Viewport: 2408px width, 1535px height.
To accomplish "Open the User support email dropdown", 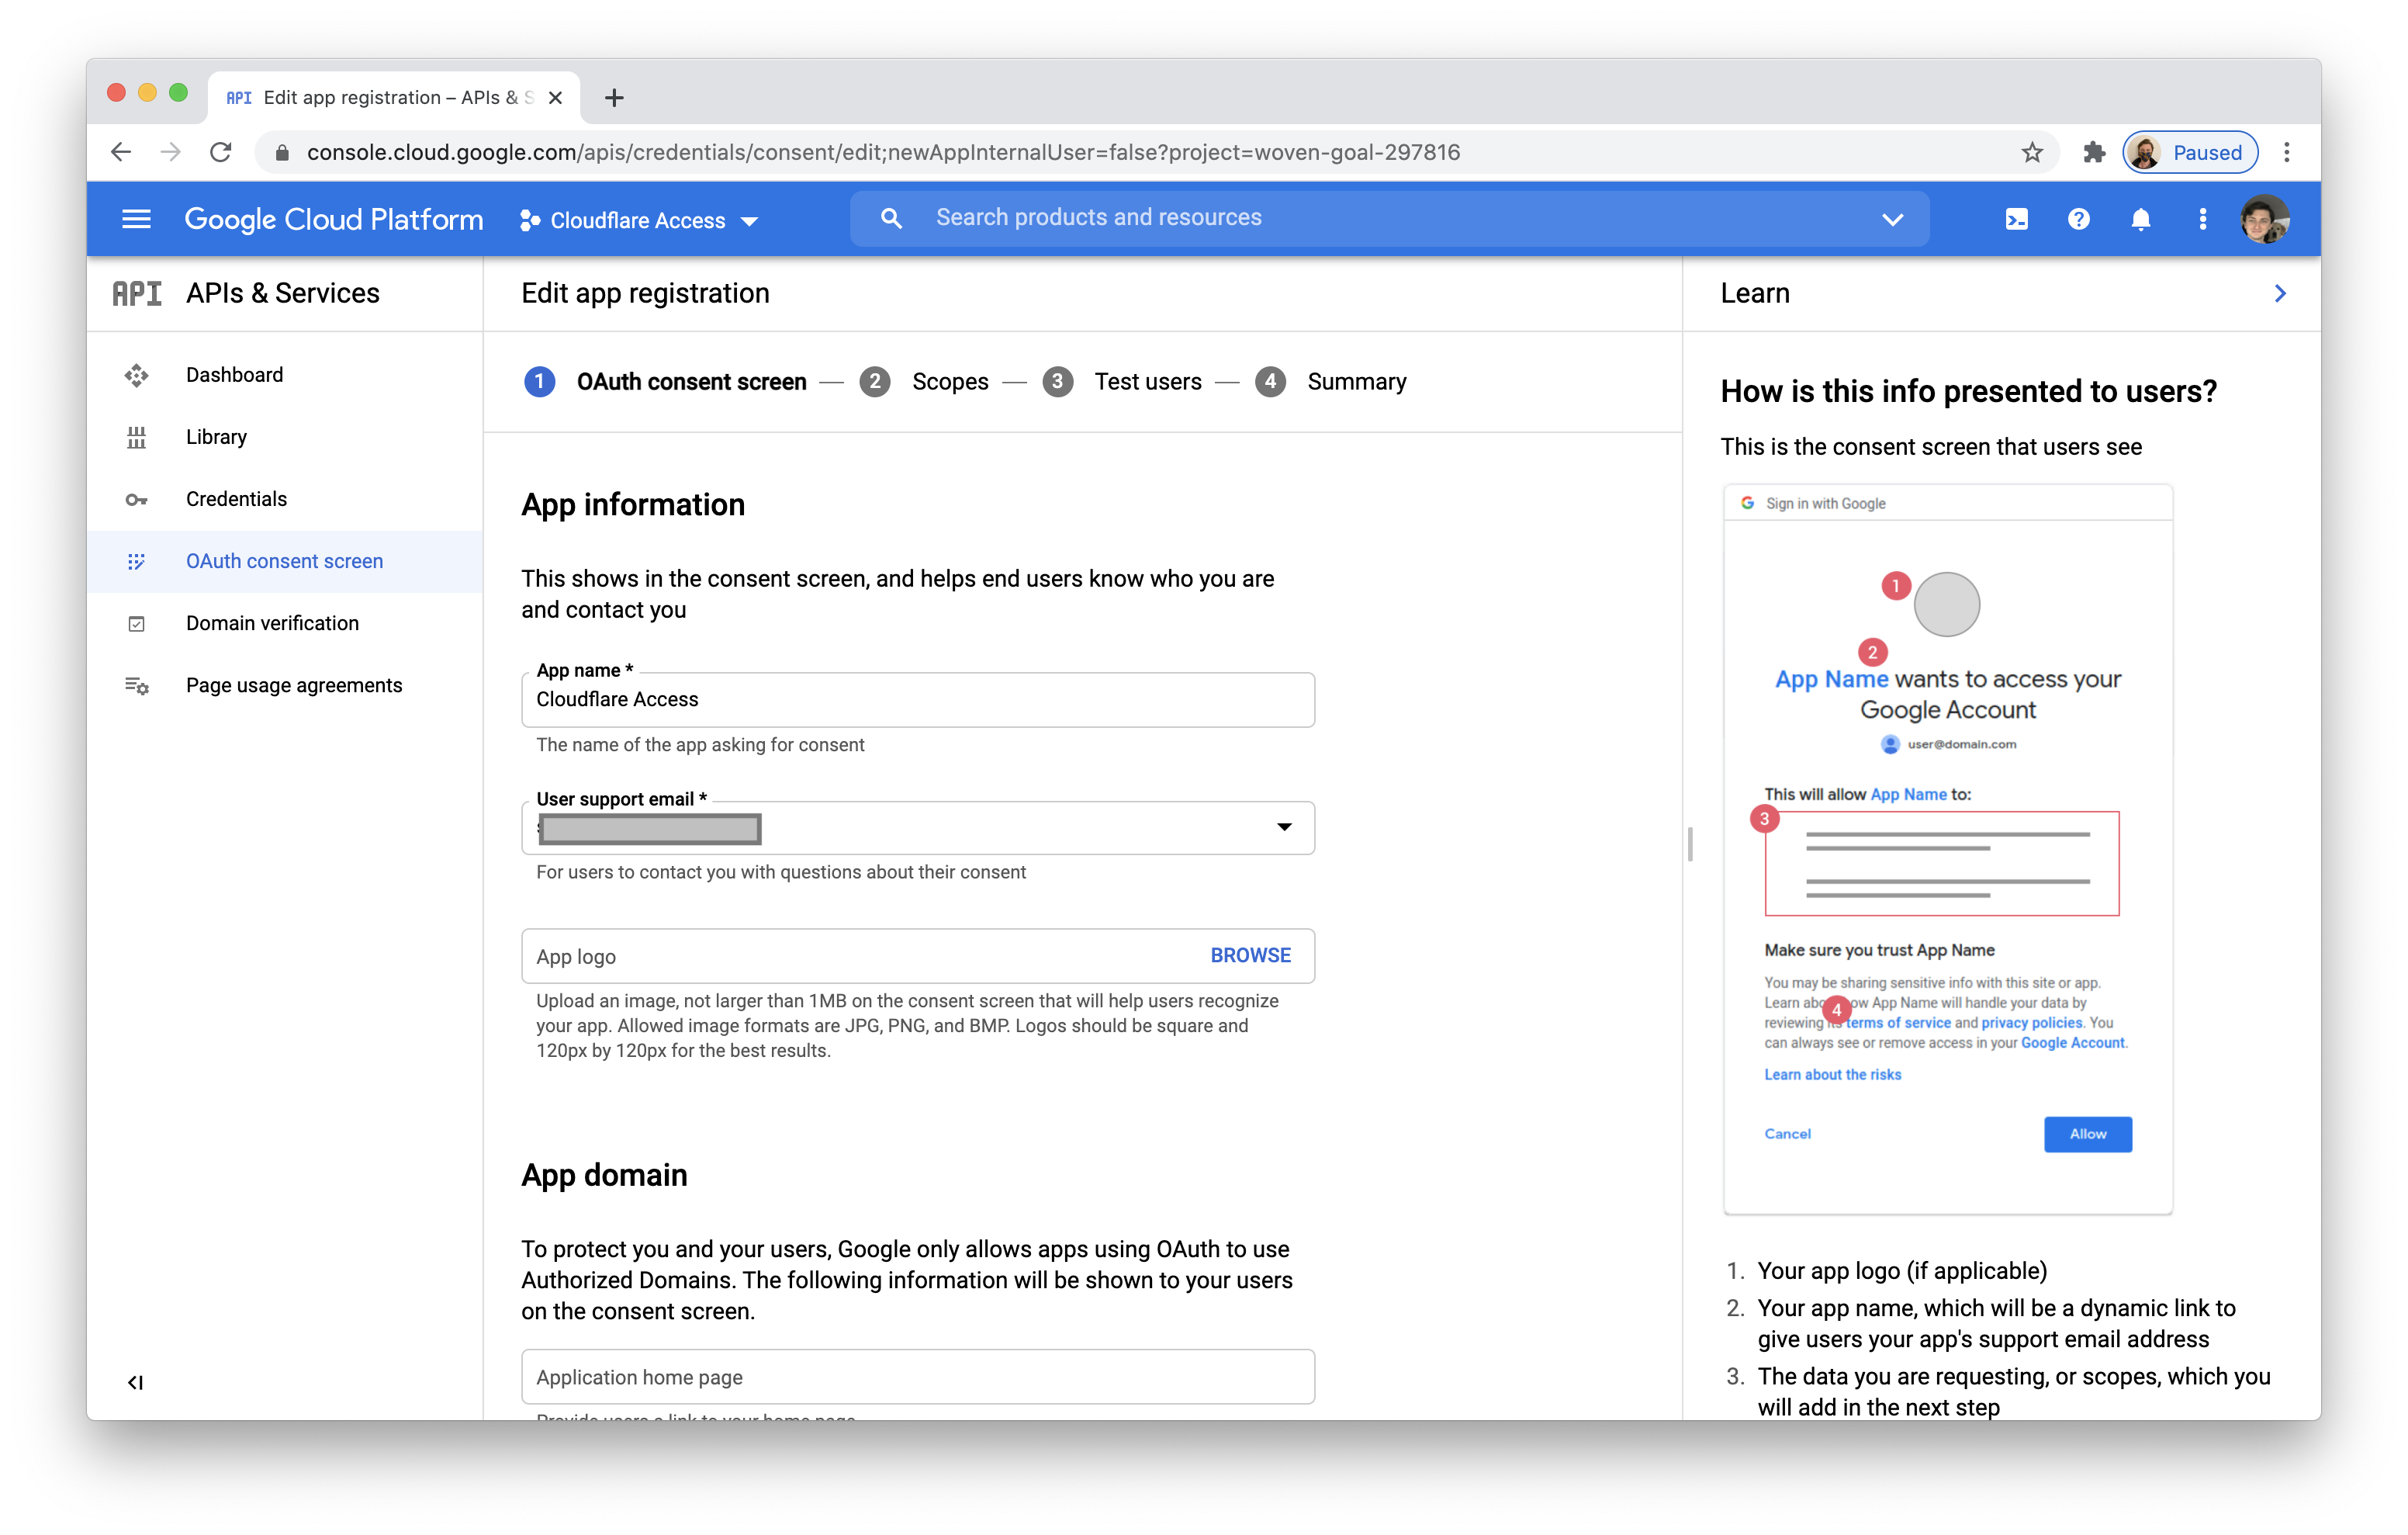I will coord(1283,826).
